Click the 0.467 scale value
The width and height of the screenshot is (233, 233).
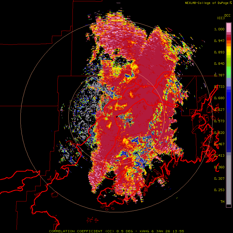219,144
